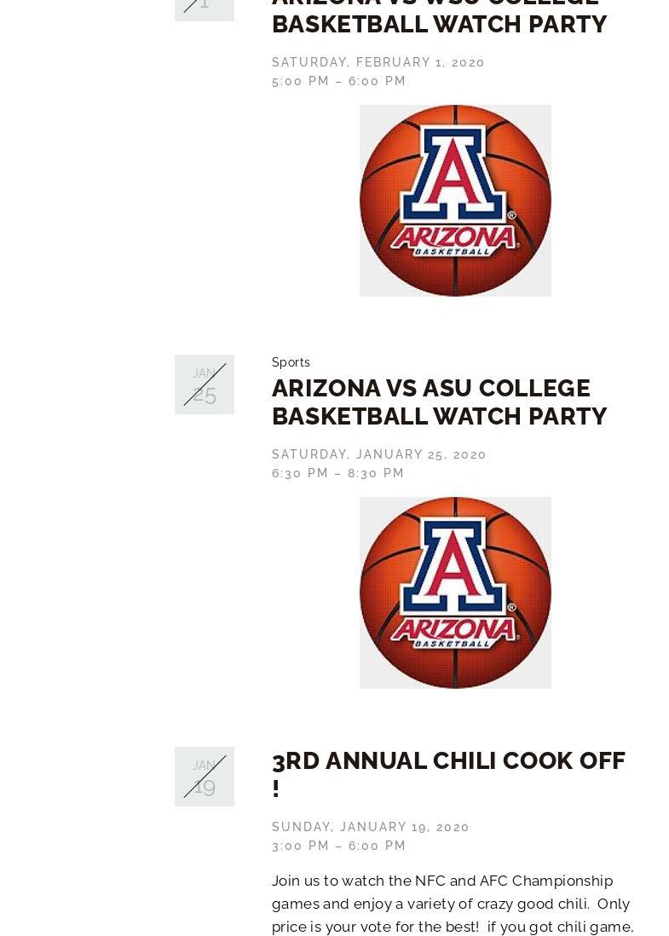The width and height of the screenshot is (669, 936).
Task: Click the JAN 19 date badge
Action: (204, 777)
